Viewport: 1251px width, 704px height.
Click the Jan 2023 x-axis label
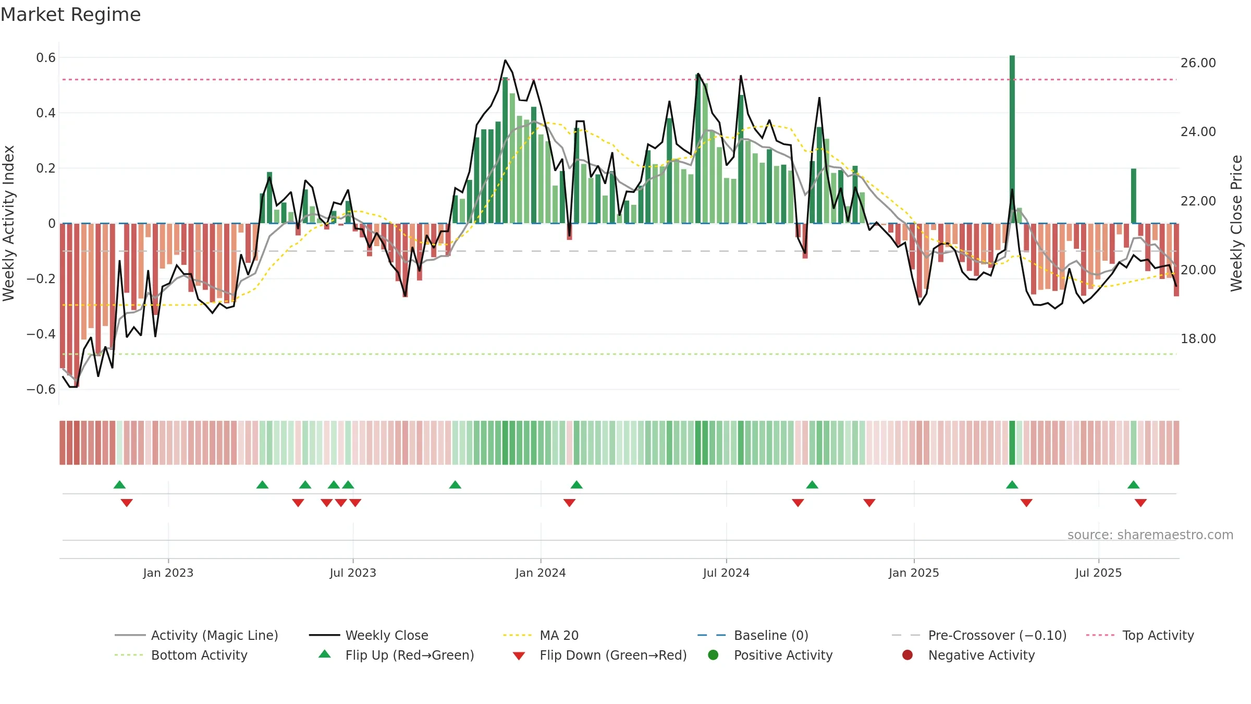pos(168,573)
